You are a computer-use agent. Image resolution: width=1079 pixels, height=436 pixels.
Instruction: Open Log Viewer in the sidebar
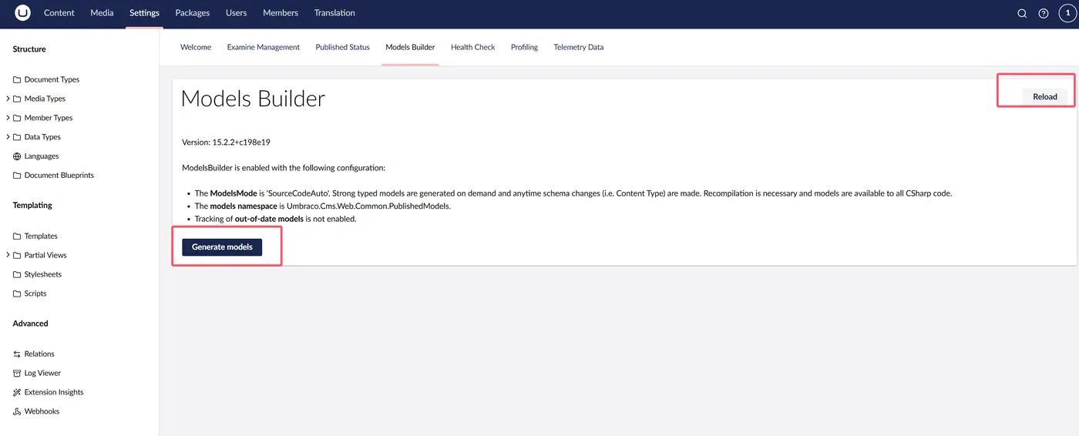coord(42,373)
